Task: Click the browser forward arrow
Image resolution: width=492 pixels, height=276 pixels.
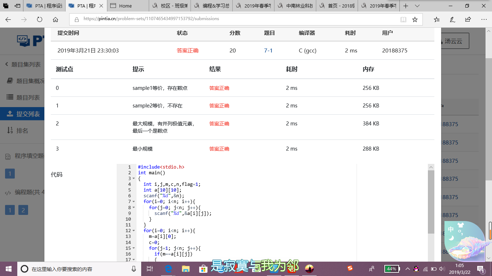Action: click(x=24, y=19)
